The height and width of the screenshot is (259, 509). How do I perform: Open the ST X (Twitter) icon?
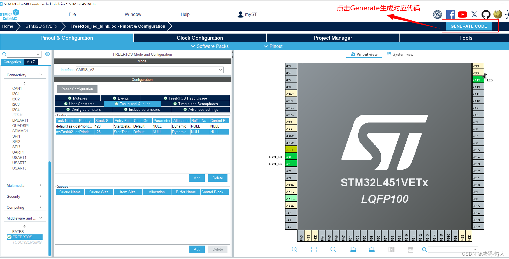(474, 14)
